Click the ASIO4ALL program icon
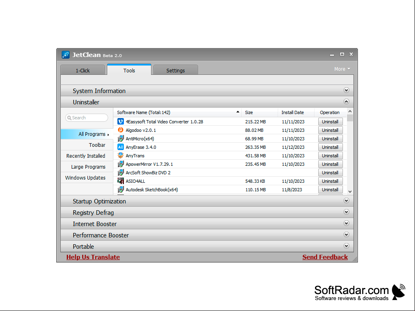 coord(120,181)
